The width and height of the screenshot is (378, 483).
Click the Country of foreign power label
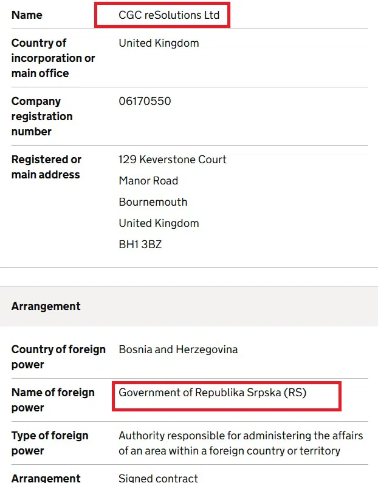pos(58,357)
